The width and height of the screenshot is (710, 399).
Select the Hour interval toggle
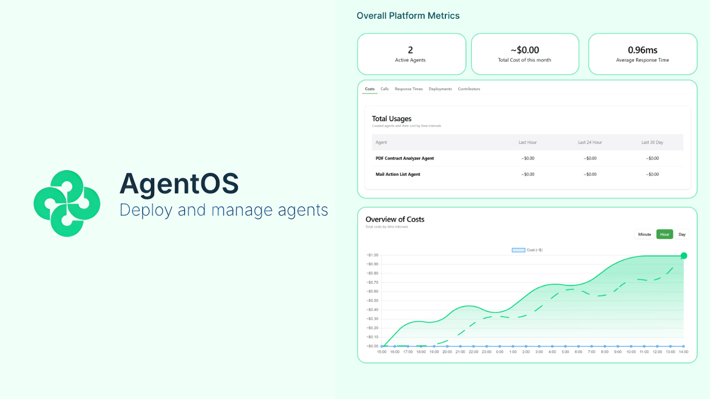(665, 234)
